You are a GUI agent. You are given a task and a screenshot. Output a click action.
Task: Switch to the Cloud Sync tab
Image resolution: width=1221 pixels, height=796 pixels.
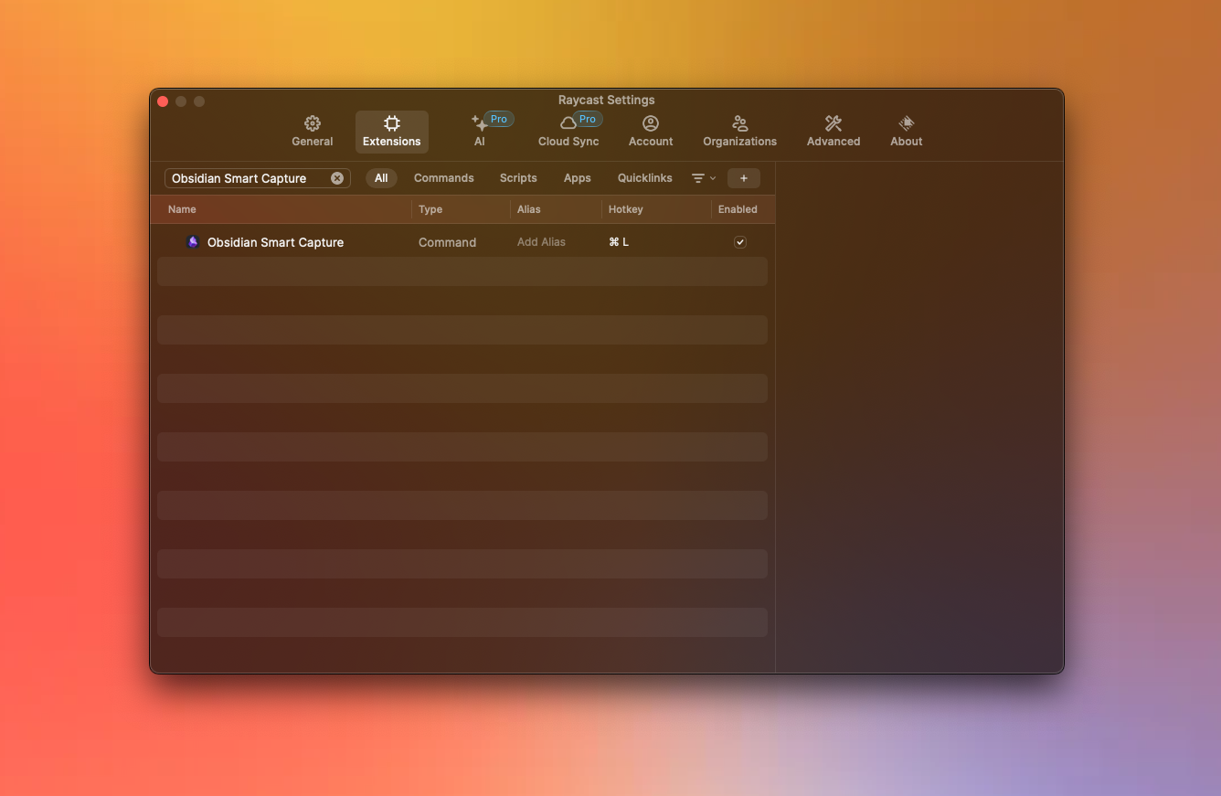568,132
